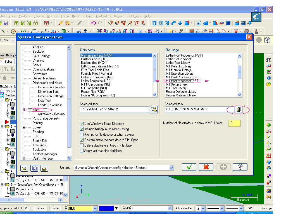The height and width of the screenshot is (214, 286).
Task: Click the blue move-arrows icon in right toolbar
Action: [268, 78]
